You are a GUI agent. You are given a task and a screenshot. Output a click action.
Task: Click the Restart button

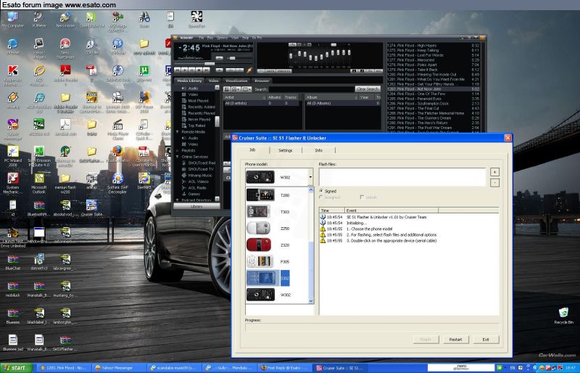455,340
